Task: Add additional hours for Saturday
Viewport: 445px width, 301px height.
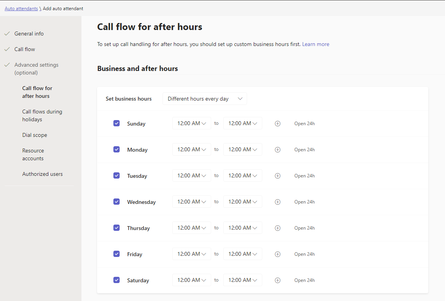Action: pyautogui.click(x=277, y=280)
